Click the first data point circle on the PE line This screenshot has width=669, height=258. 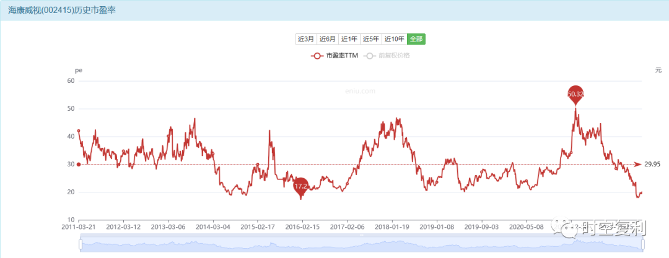pos(79,131)
